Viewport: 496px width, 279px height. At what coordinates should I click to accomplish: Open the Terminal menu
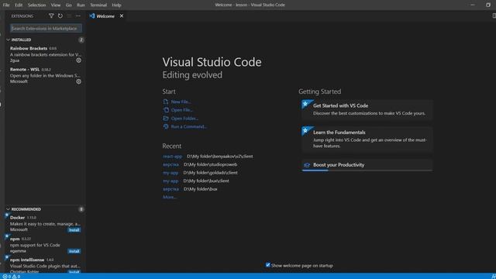[98, 5]
